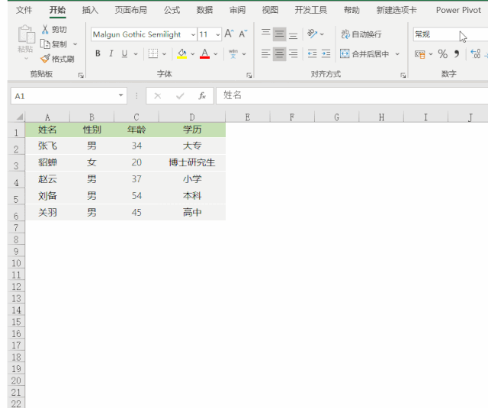Viewport: 488px width, 408px height.
Task: Click the increase decimal icon
Action: pyautogui.click(x=475, y=54)
